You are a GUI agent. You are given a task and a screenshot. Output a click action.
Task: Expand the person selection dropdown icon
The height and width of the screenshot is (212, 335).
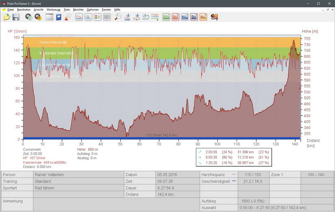click(214, 17)
